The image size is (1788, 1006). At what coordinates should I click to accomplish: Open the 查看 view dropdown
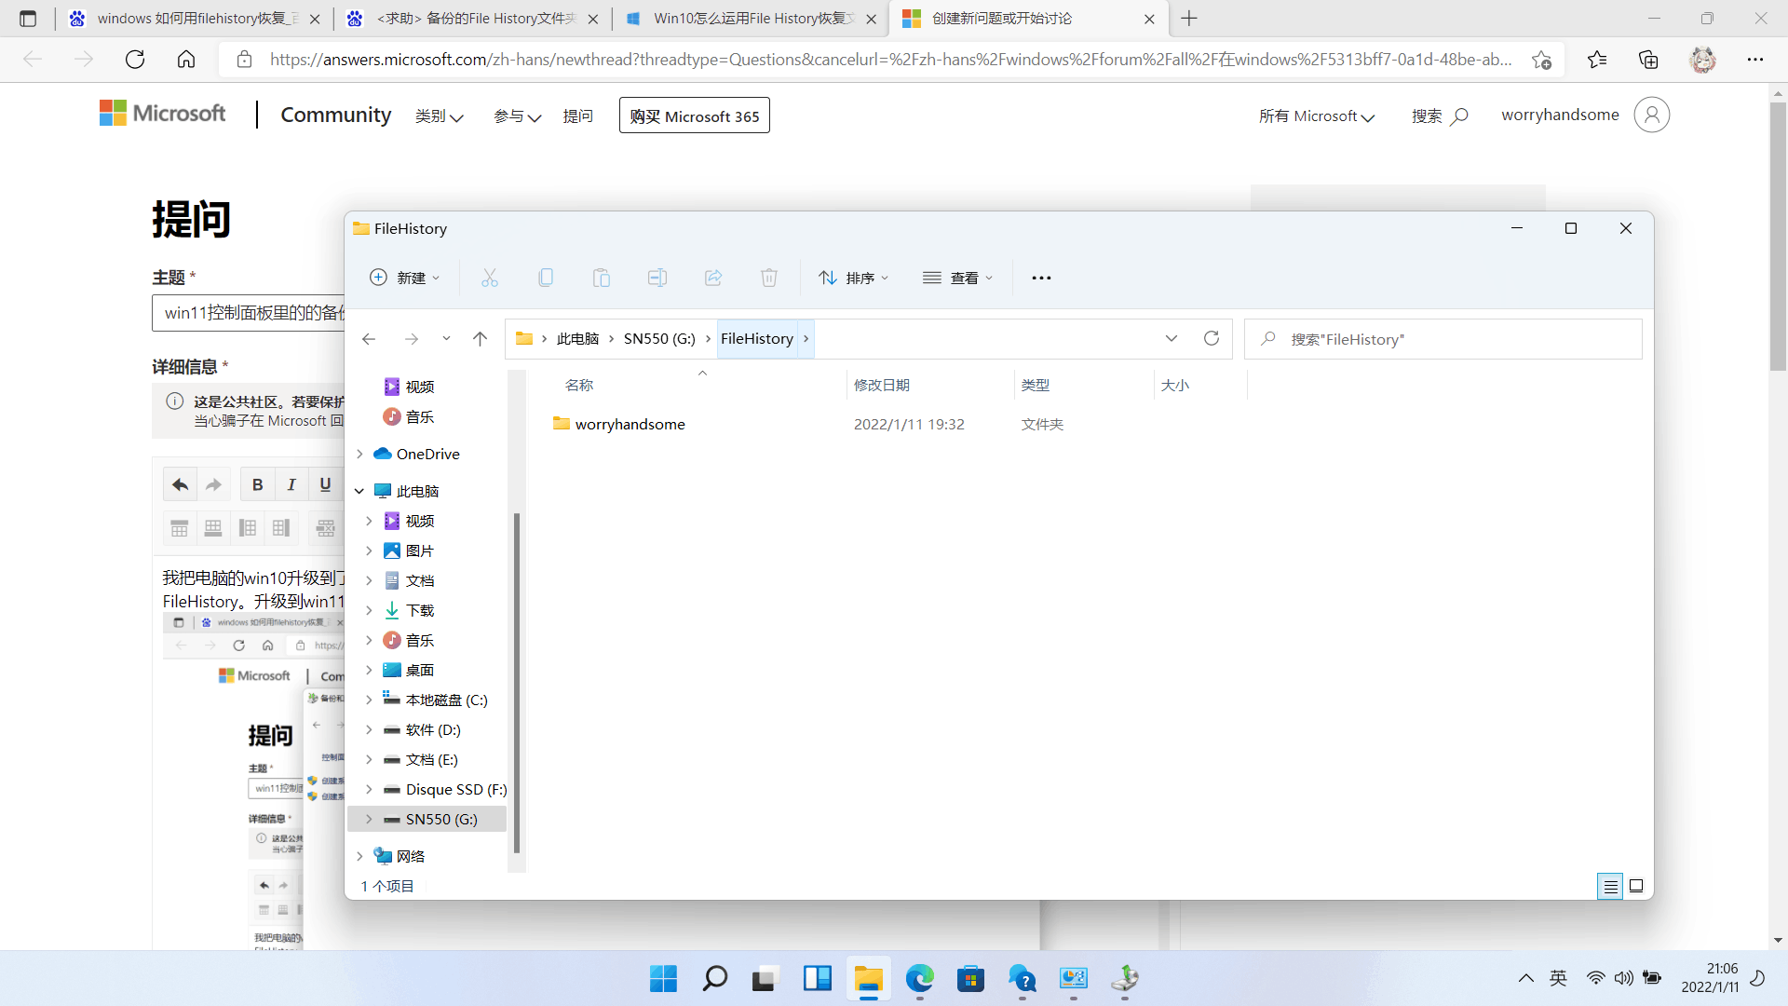coord(958,278)
